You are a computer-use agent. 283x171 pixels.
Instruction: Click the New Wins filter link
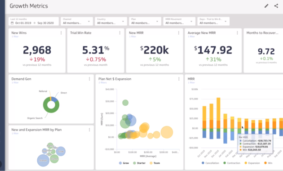(x=15, y=36)
